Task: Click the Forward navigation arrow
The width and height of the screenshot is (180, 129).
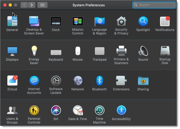Action: (x=32, y=5)
